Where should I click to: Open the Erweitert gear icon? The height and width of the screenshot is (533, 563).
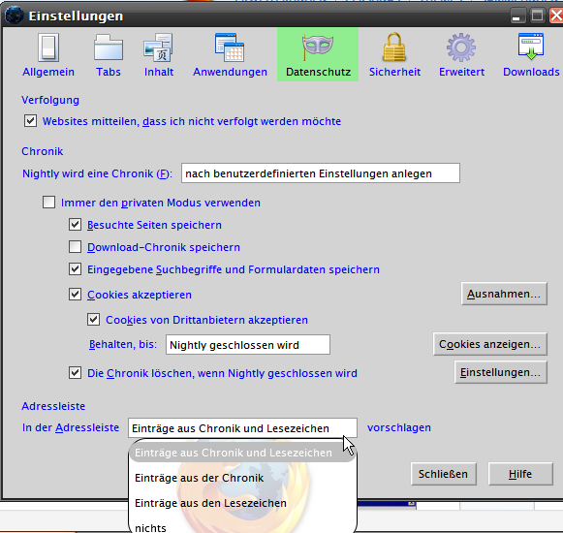coord(461,47)
